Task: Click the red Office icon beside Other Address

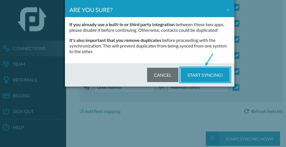Action: [86, 88]
